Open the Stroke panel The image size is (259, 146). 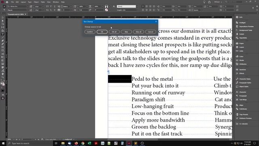[240, 60]
